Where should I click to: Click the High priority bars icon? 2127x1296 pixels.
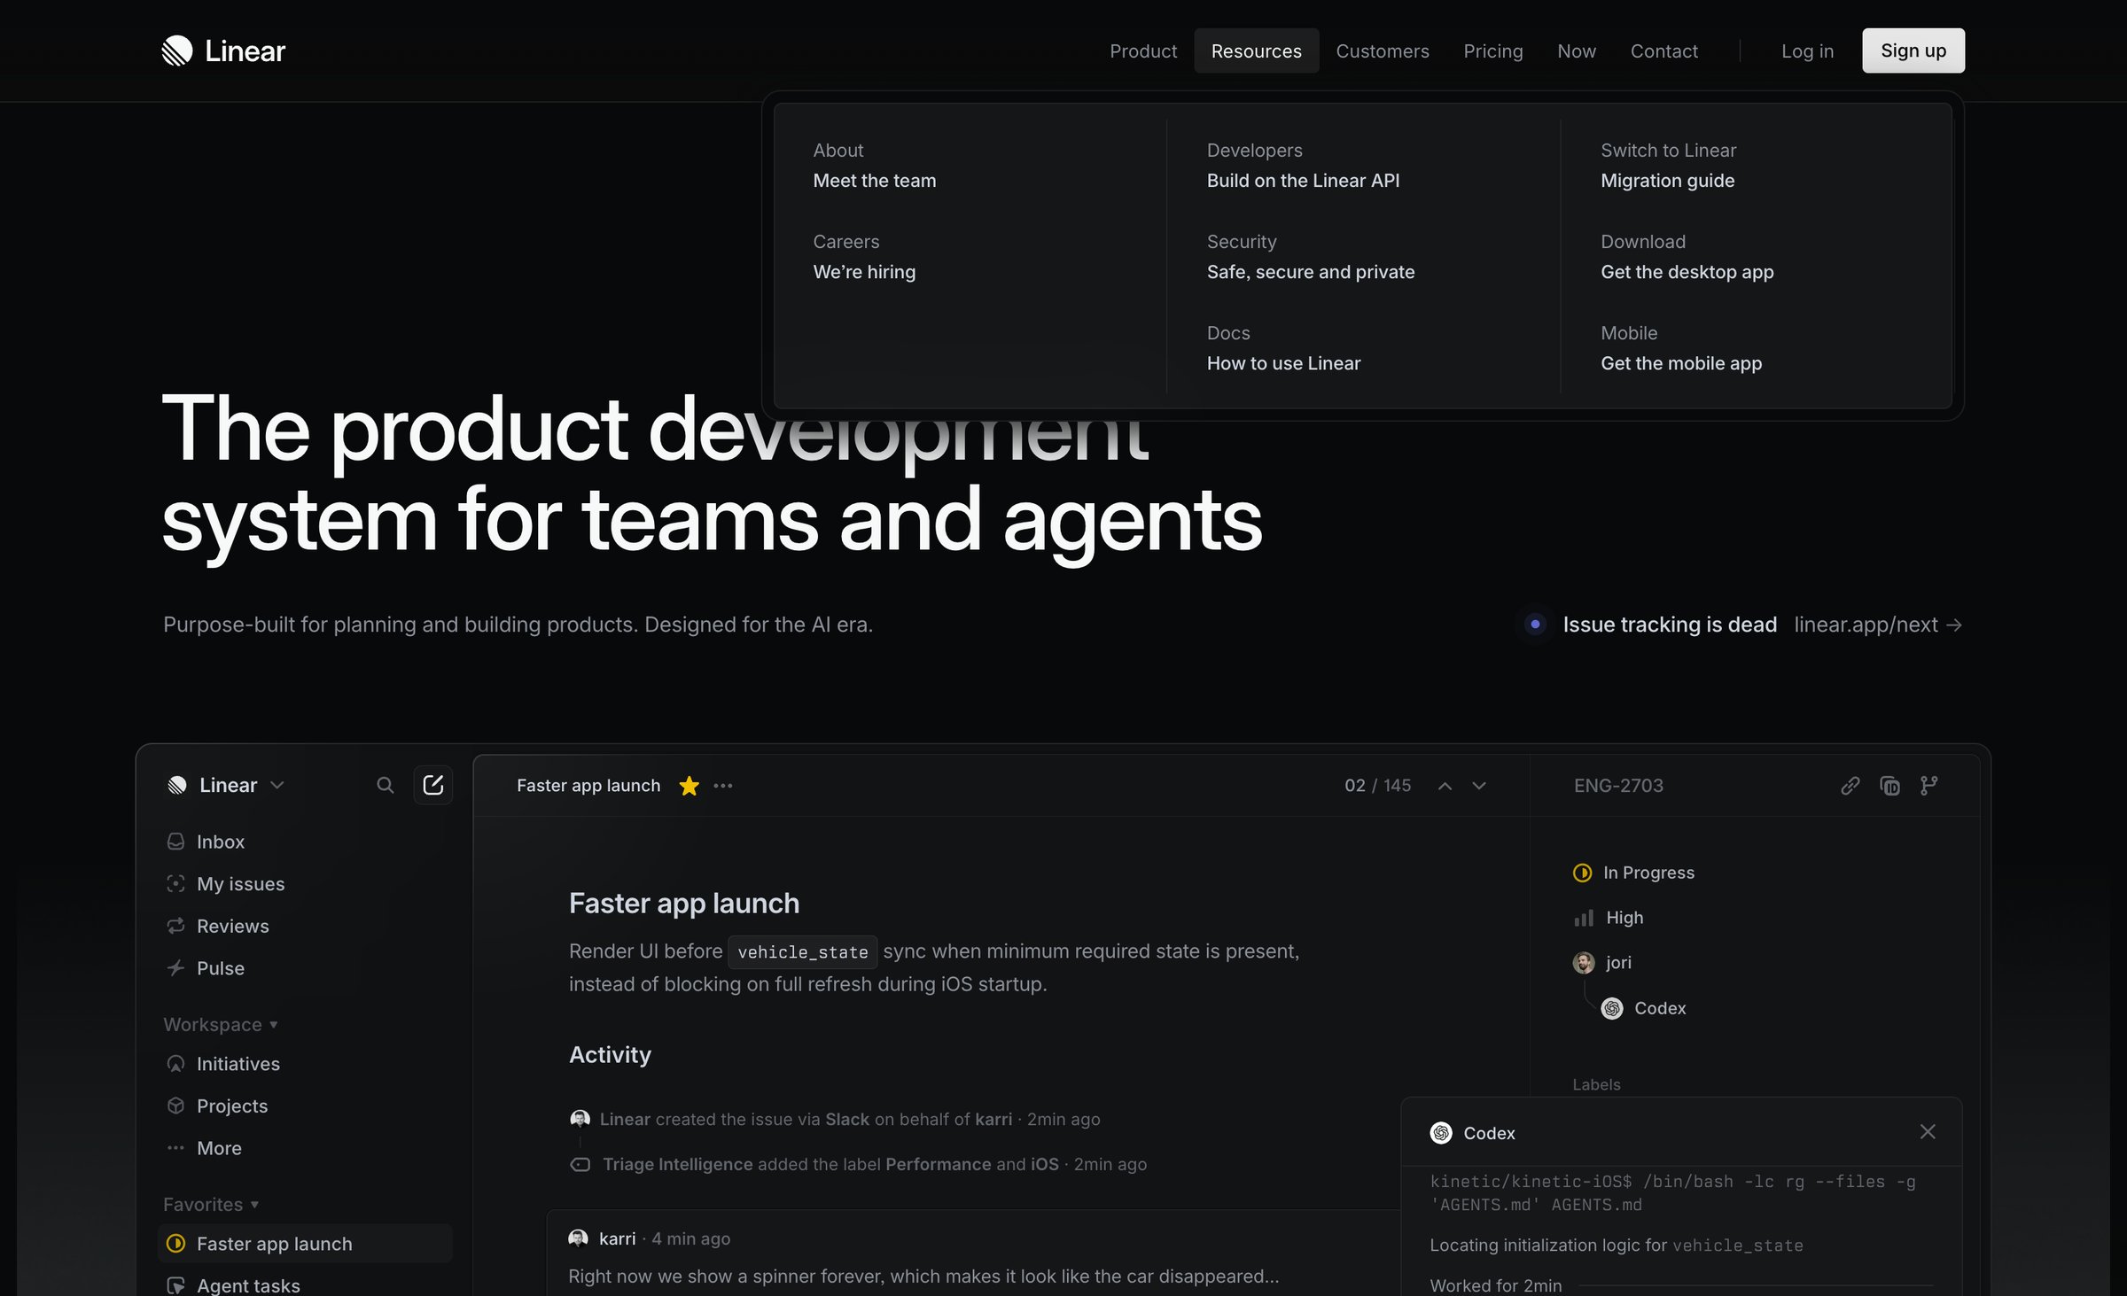(1584, 918)
